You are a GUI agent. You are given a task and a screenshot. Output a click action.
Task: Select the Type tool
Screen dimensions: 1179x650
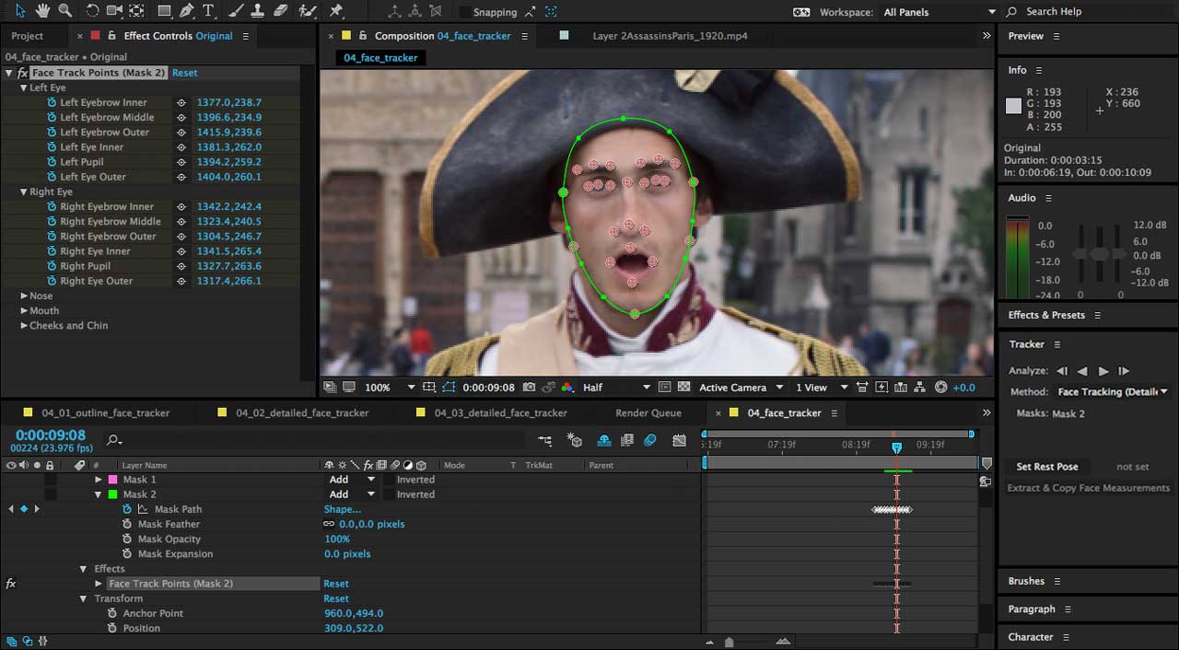click(209, 11)
